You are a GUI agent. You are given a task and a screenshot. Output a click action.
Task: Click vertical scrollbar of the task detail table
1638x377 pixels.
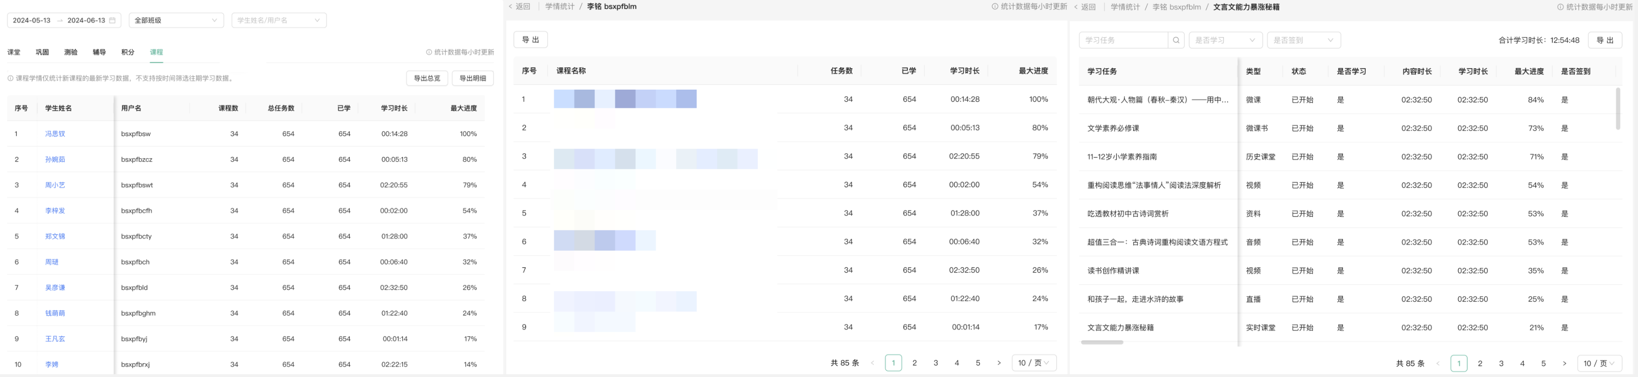(1618, 109)
